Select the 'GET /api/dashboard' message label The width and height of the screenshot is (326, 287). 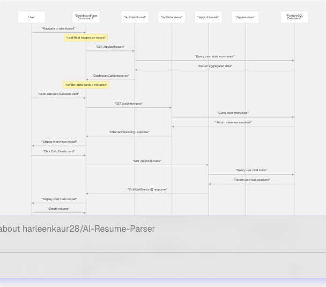(110, 47)
